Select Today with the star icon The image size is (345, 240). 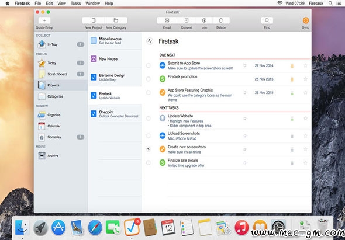pos(61,63)
